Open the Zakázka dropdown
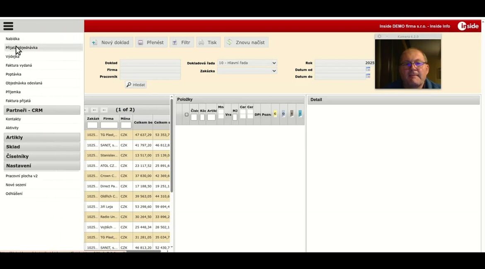This screenshot has width=485, height=269. (x=247, y=71)
